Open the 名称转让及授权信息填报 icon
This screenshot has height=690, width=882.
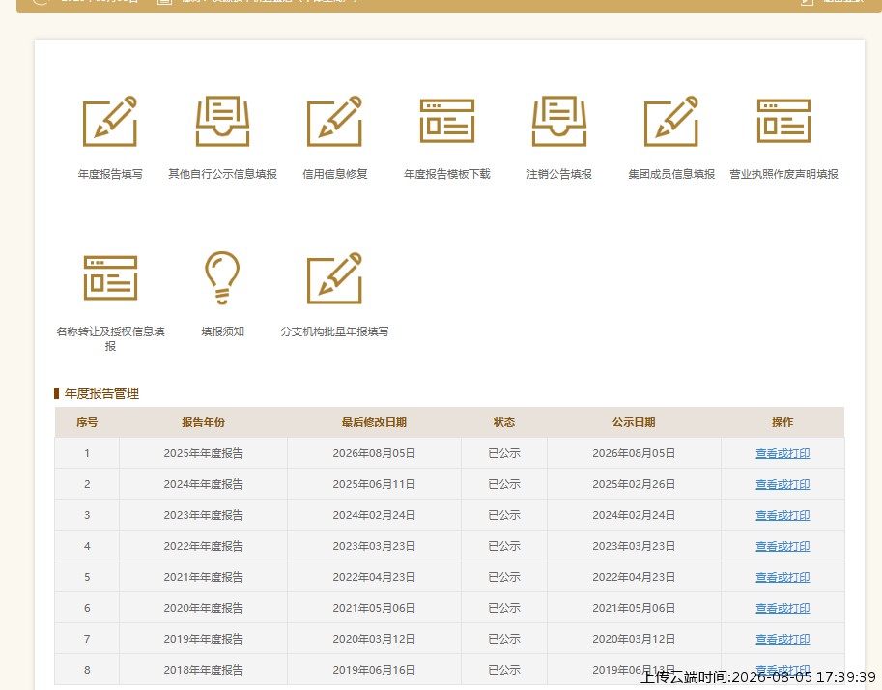(110, 278)
